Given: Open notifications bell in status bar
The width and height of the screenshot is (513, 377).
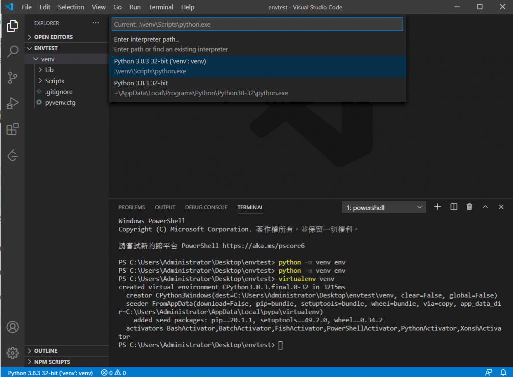Looking at the screenshot, I should pos(503,373).
